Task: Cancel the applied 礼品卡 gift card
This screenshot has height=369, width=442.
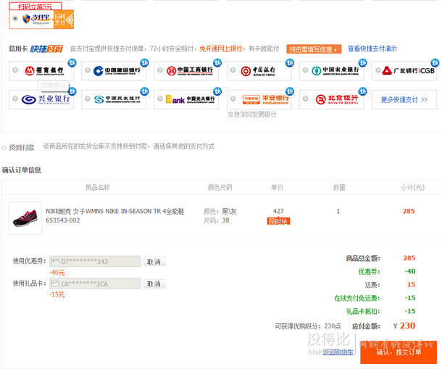Action: pos(154,284)
